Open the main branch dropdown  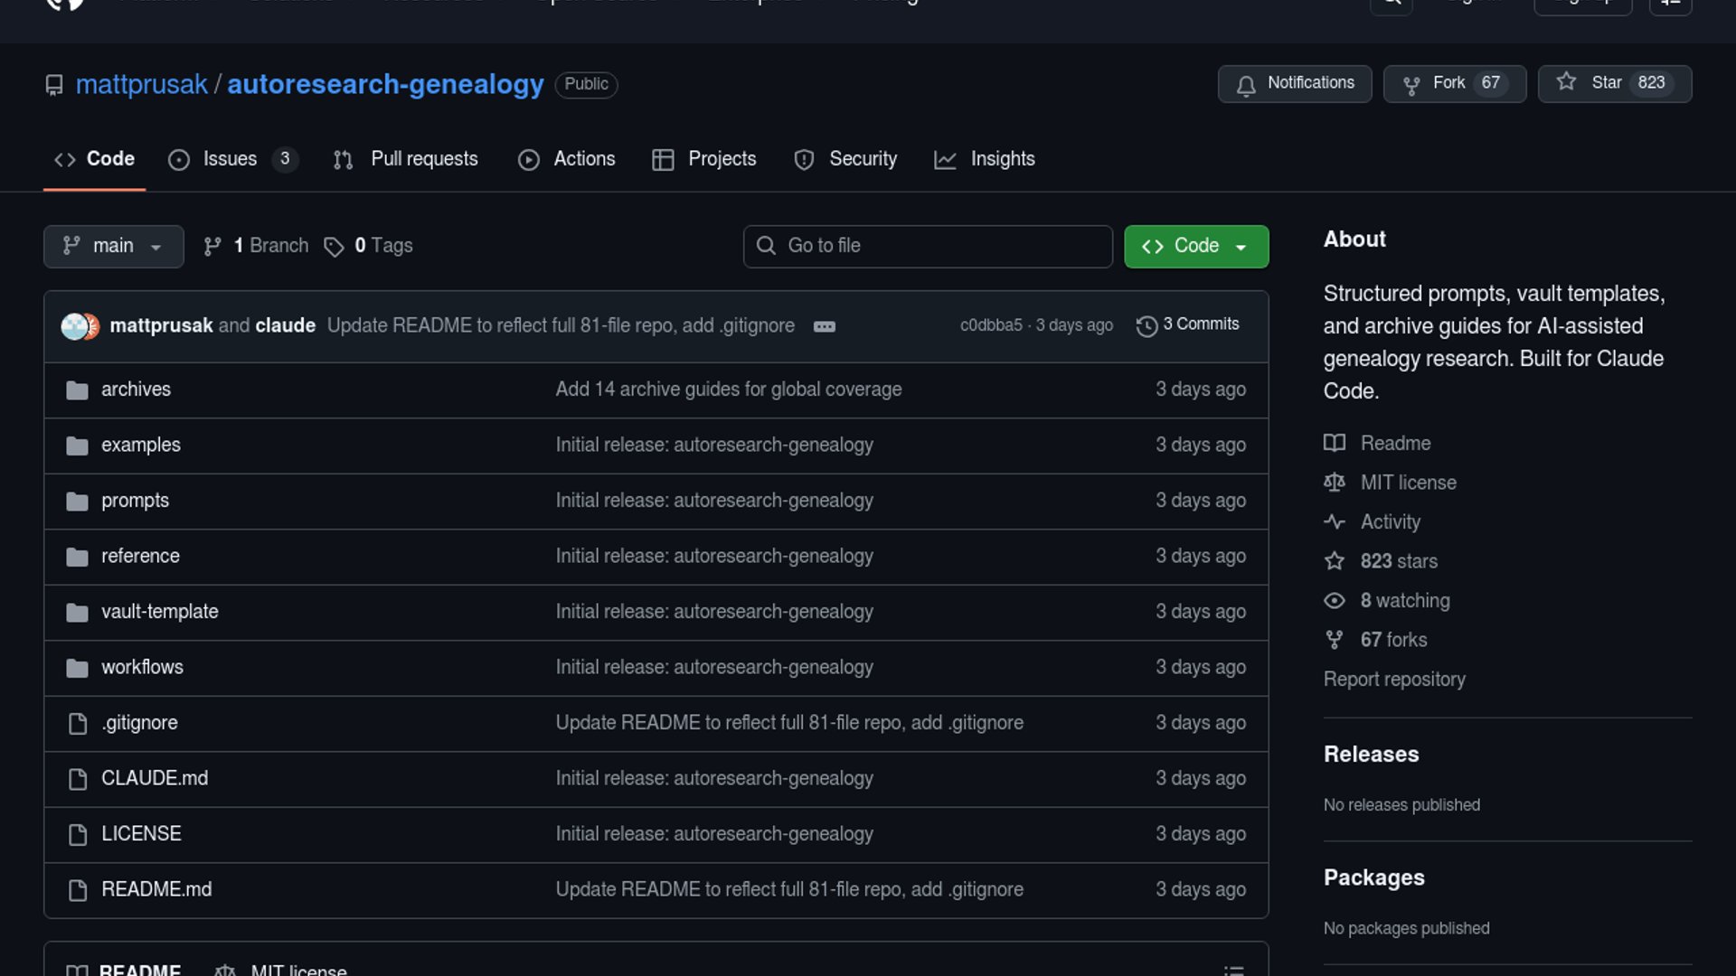point(113,246)
